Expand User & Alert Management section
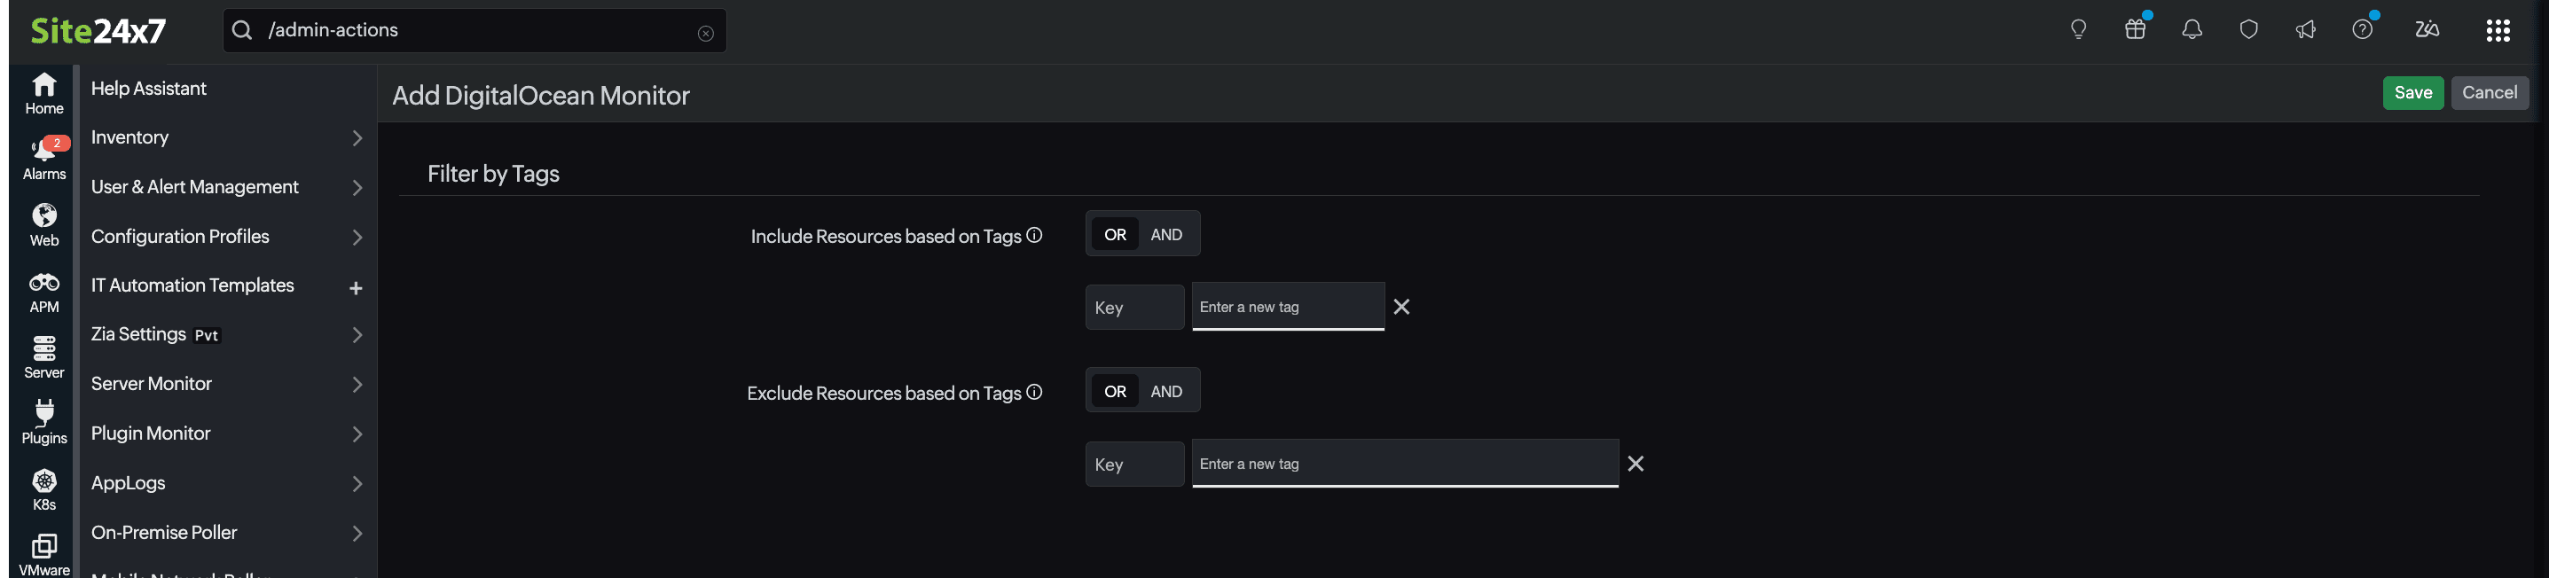Image resolution: width=2549 pixels, height=578 pixels. click(x=357, y=187)
